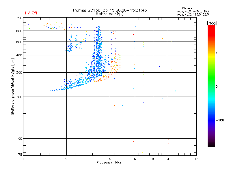The image size is (231, 173).
Task: Click the '[deg]' colorbar unit label
Action: [x=212, y=23]
